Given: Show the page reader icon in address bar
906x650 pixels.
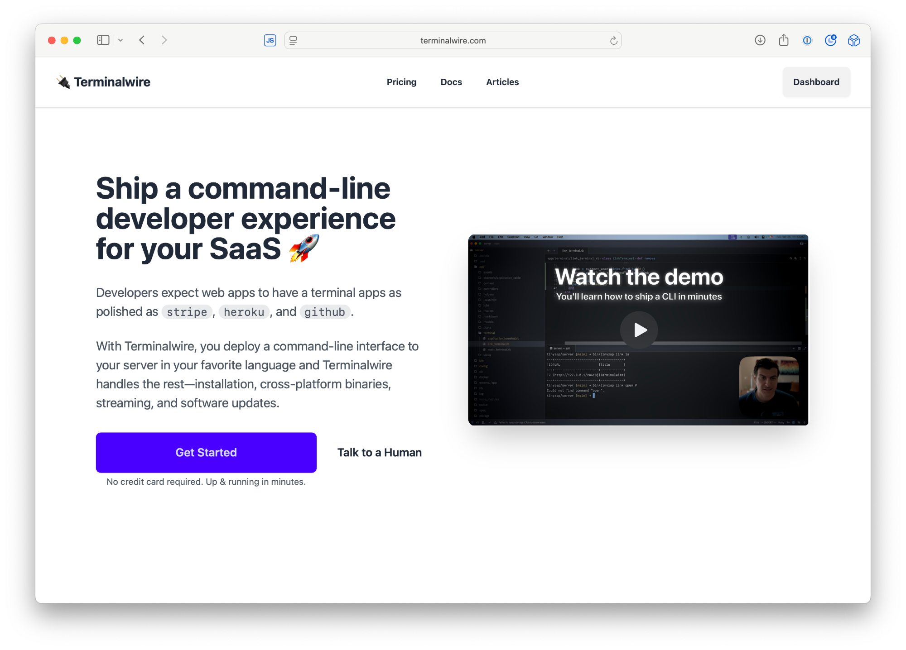Looking at the screenshot, I should 293,40.
